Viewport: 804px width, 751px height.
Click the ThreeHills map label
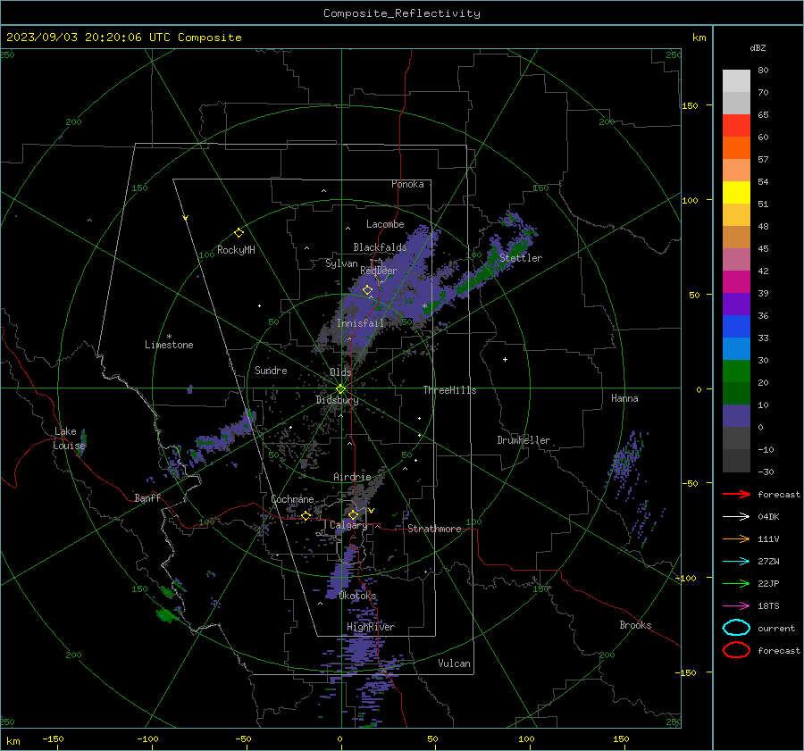tap(449, 390)
